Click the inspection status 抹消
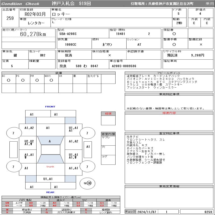The height and width of the screenshot is (215, 215). pyautogui.click(x=68, y=55)
